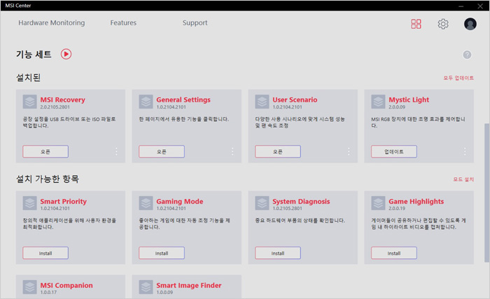Open settings via the gear icon
The width and height of the screenshot is (490, 299).
[x=443, y=24]
